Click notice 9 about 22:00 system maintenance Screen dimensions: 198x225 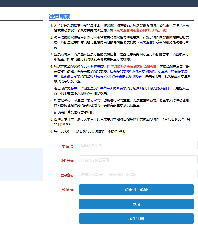coord(90,131)
